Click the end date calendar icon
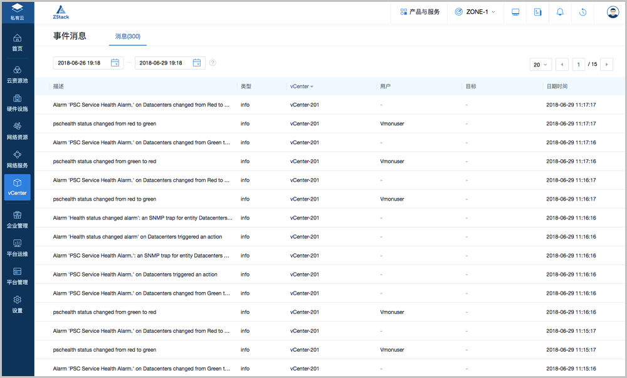 coord(197,63)
